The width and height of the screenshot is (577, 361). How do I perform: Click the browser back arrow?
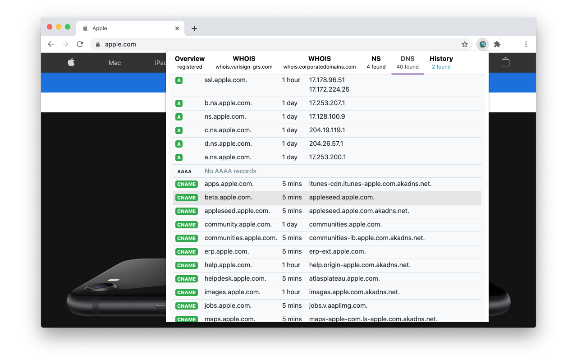point(51,44)
